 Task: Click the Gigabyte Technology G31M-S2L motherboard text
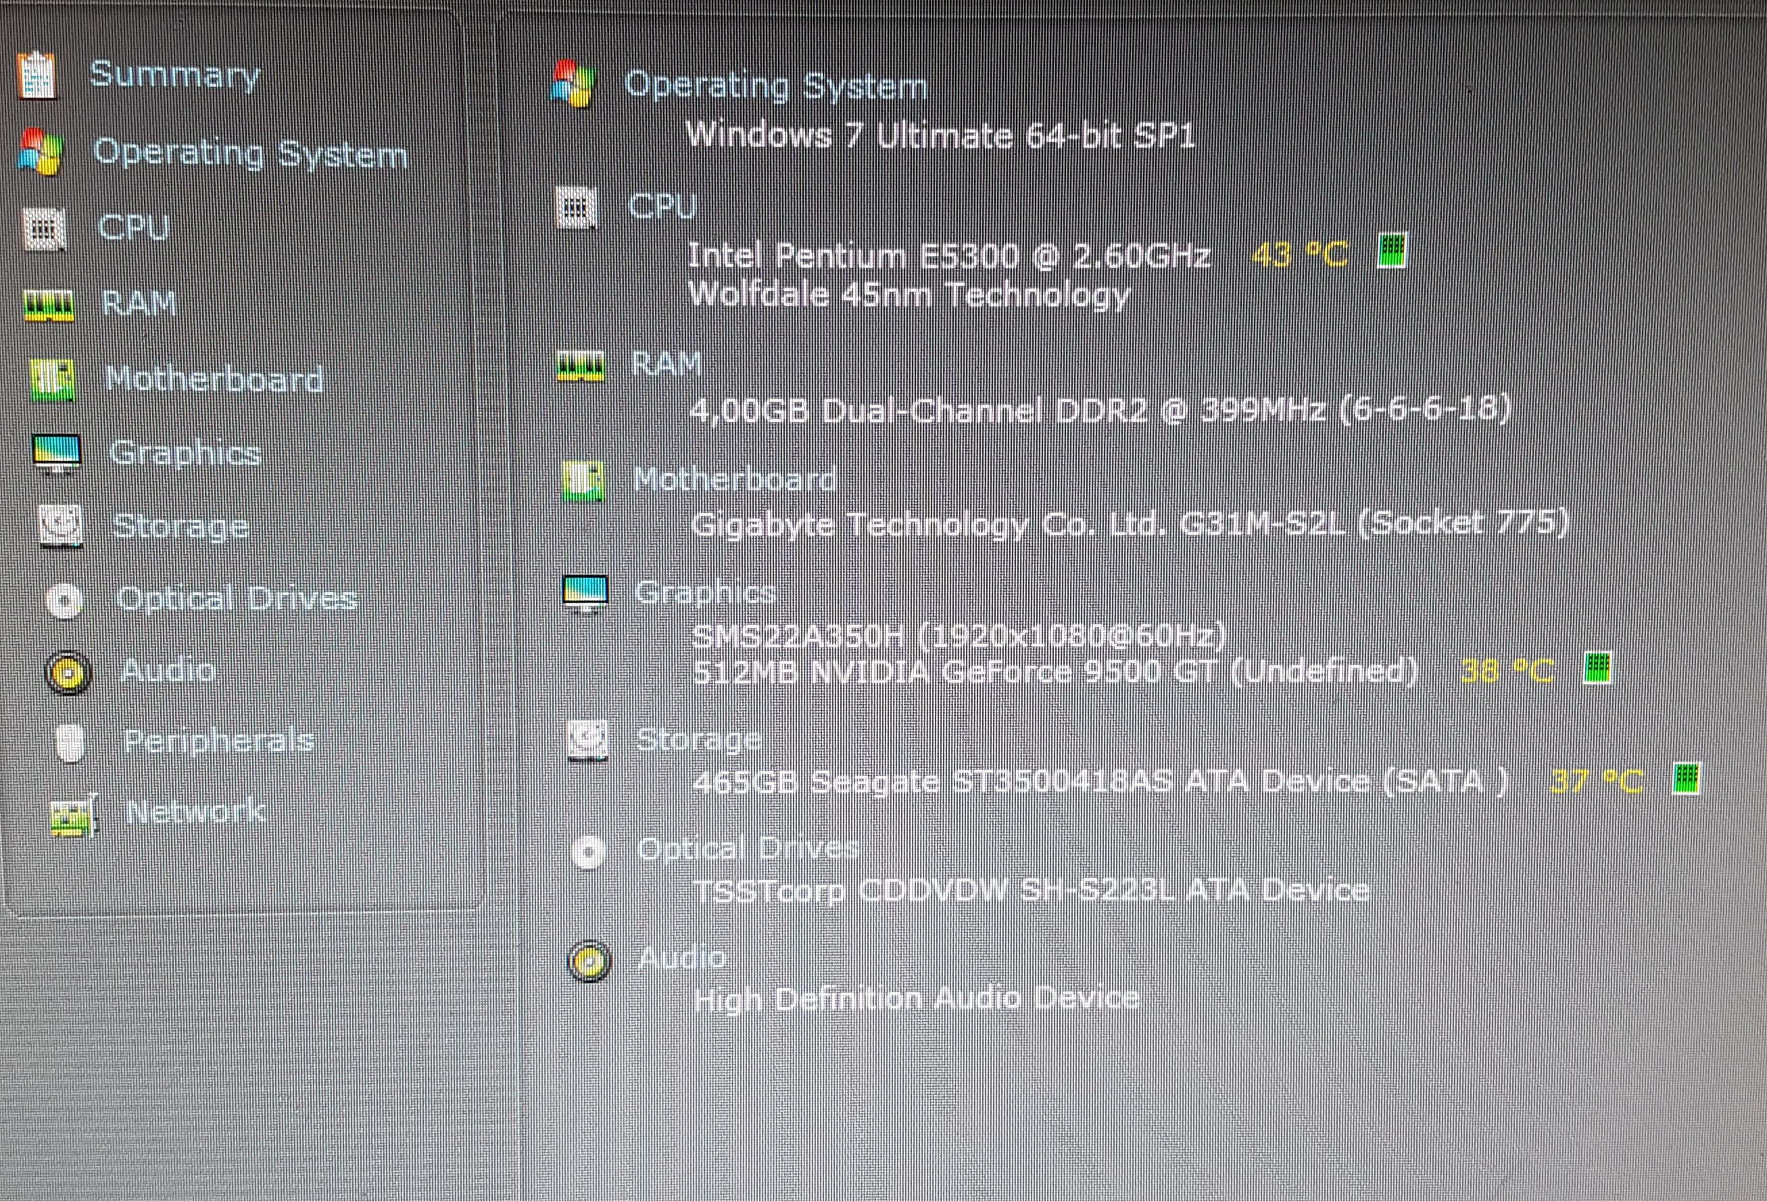click(1131, 524)
